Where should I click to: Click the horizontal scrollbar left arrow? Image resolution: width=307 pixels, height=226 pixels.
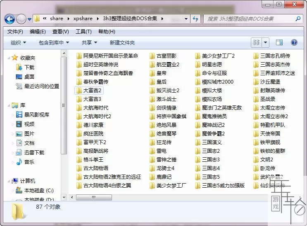click(72, 197)
